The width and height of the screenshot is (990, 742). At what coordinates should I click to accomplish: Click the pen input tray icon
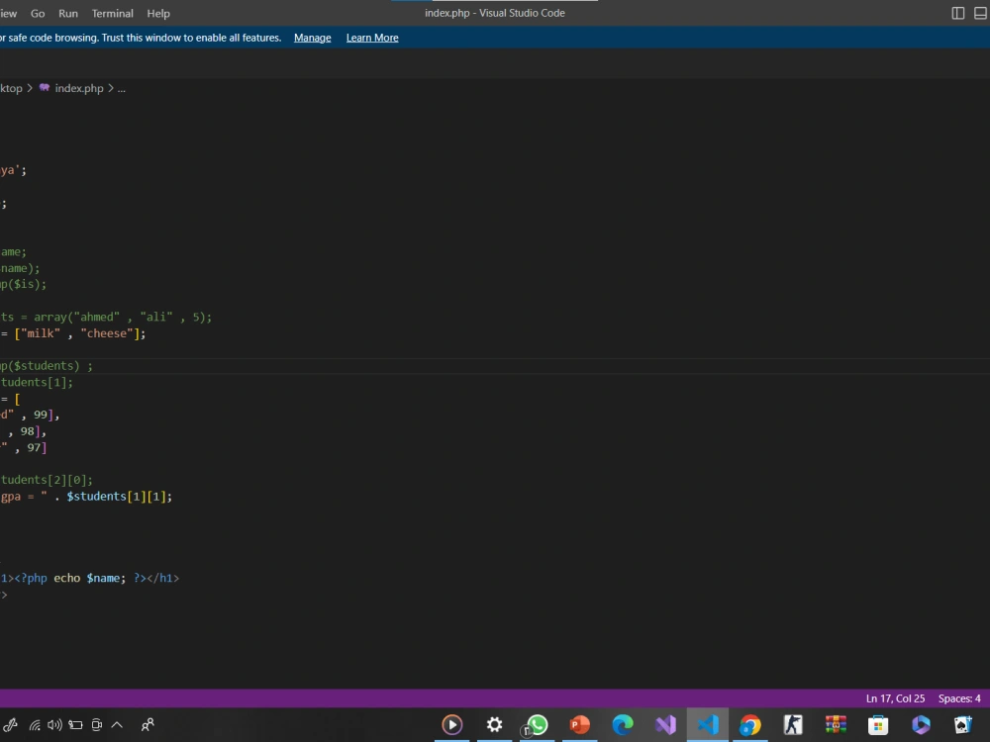(11, 725)
